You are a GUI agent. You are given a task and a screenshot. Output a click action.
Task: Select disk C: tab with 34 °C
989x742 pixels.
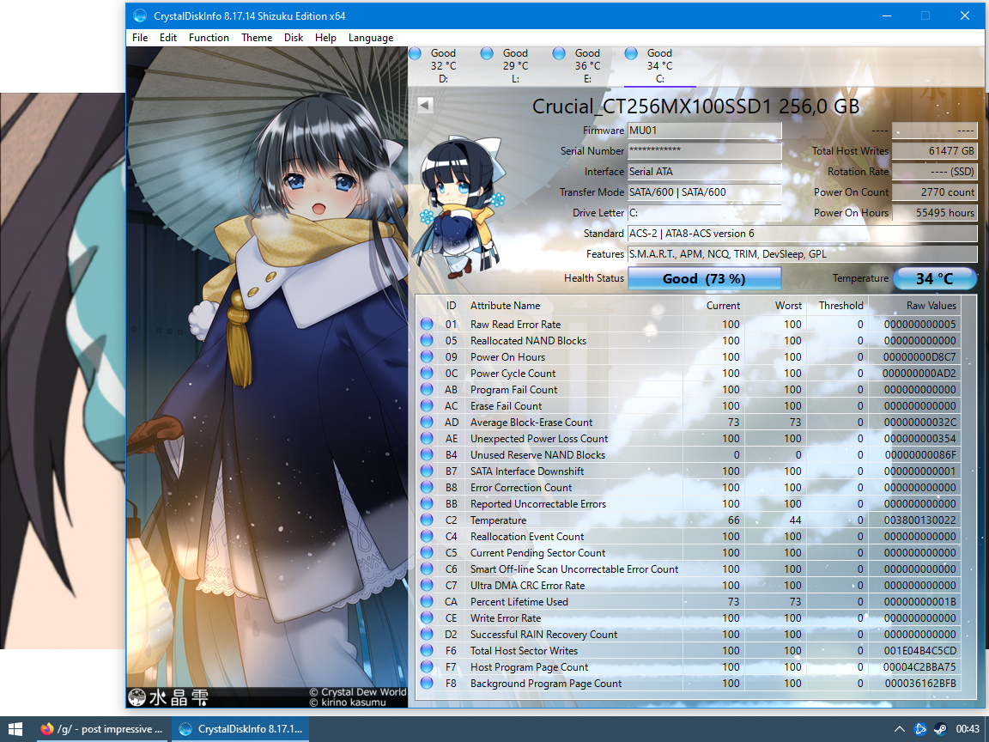click(659, 65)
